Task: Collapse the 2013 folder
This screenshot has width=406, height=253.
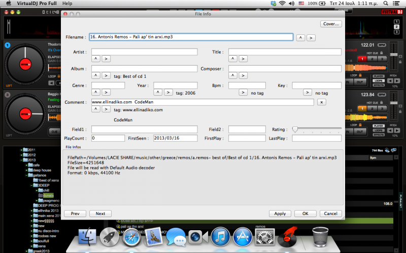Action: point(21,160)
